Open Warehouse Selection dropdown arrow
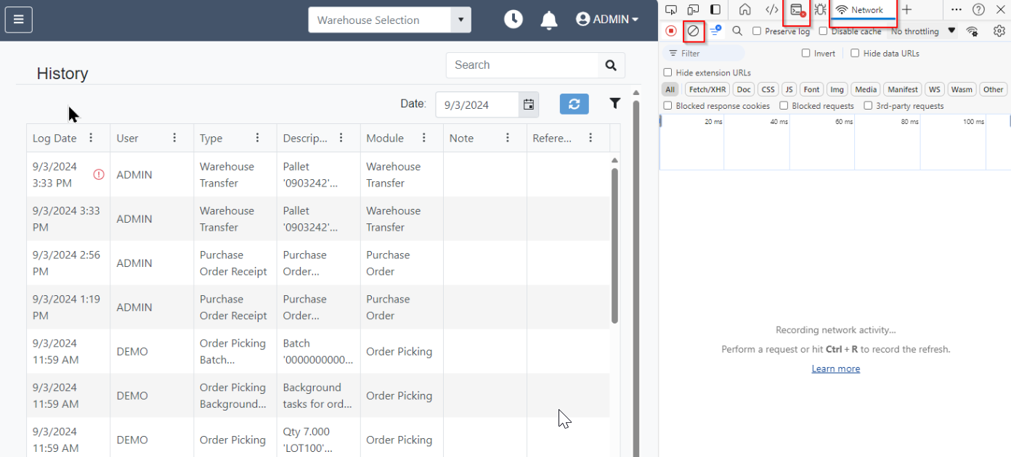Viewport: 1011px width, 457px height. pyautogui.click(x=460, y=20)
